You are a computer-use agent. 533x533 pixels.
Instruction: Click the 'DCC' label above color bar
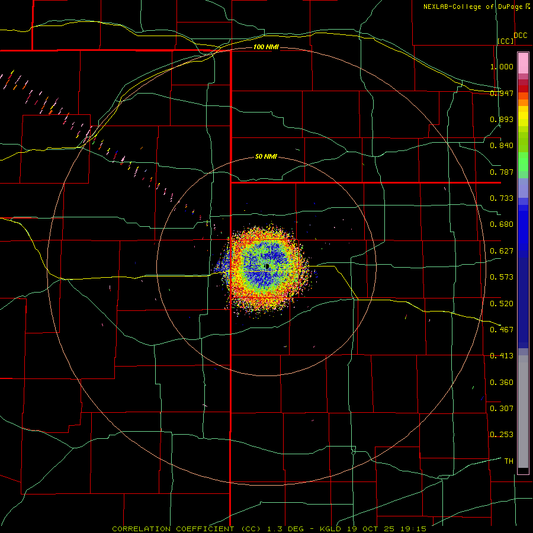[521, 36]
